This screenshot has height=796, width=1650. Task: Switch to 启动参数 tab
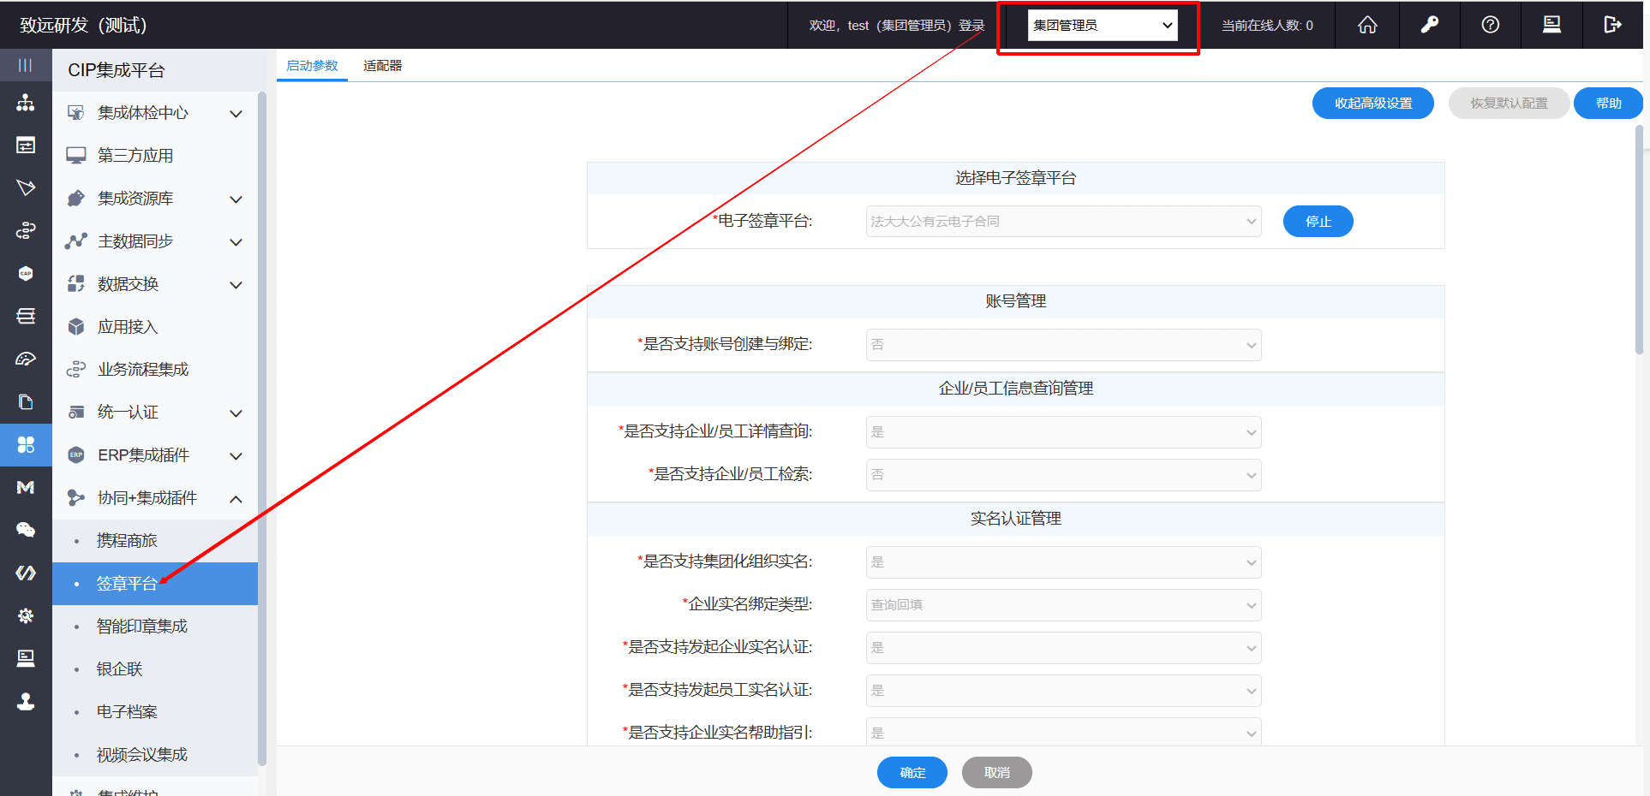click(x=312, y=66)
